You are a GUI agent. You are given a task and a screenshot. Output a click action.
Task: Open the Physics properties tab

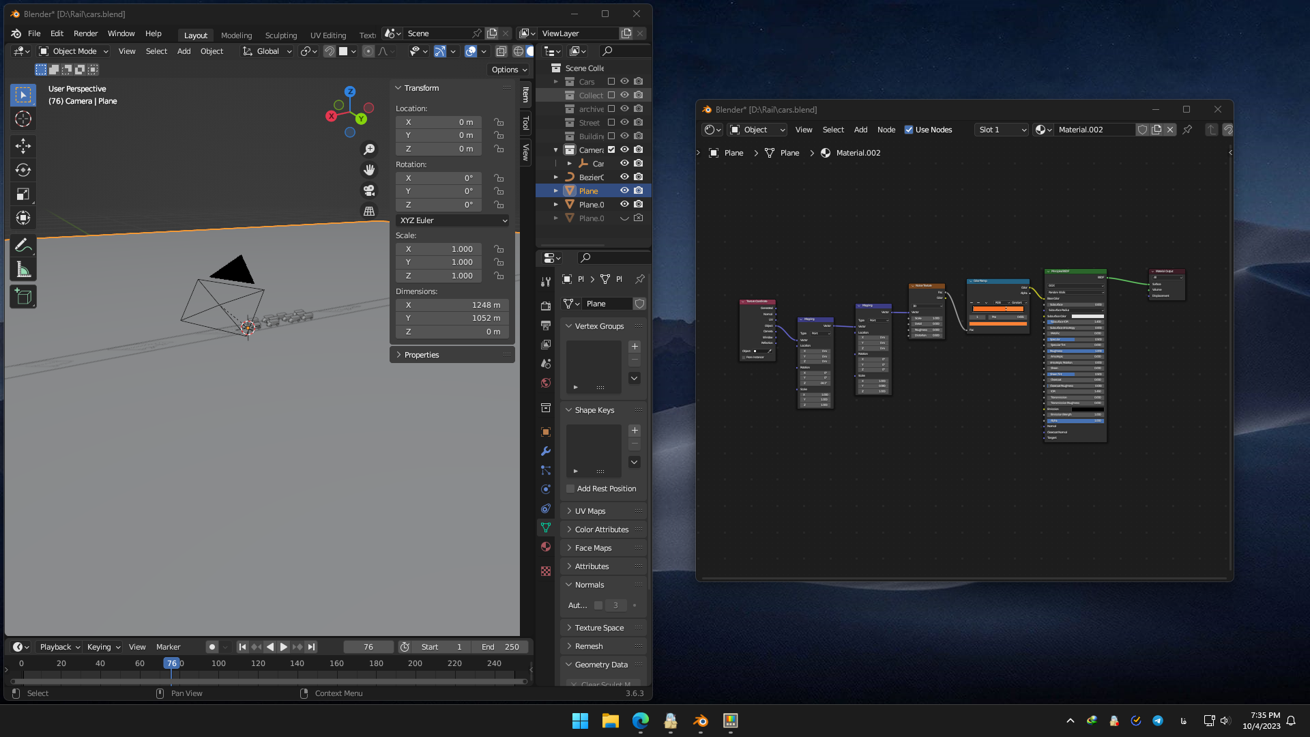pos(545,489)
